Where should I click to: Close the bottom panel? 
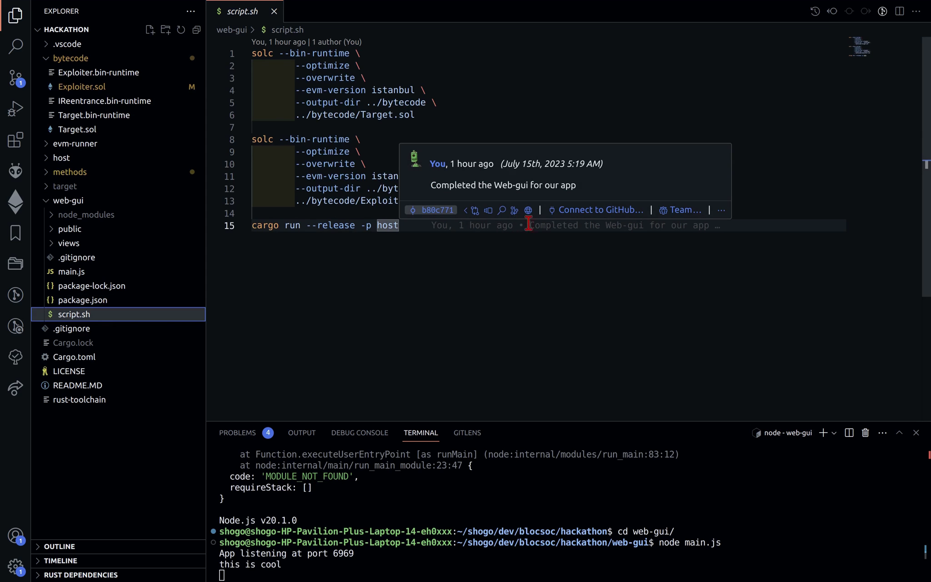916,433
